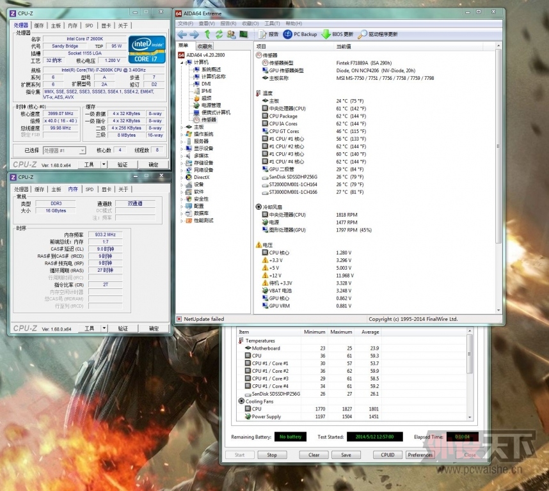The width and height of the screenshot is (549, 491).
Task: Click 确定 button in top CPU-Z
Action: [x=154, y=164]
